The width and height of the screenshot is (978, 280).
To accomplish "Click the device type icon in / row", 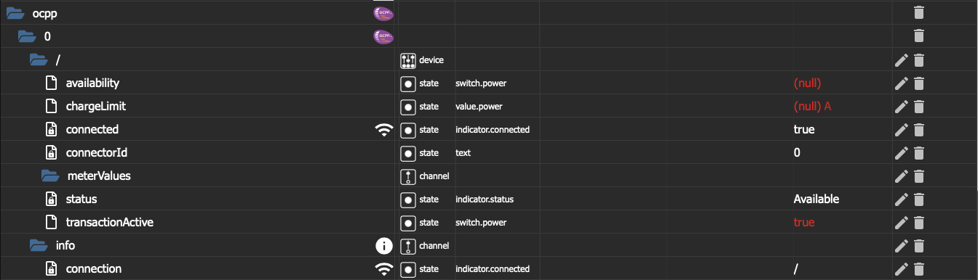I will tap(407, 59).
